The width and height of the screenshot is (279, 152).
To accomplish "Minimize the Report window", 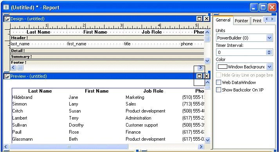I will coord(254,7).
